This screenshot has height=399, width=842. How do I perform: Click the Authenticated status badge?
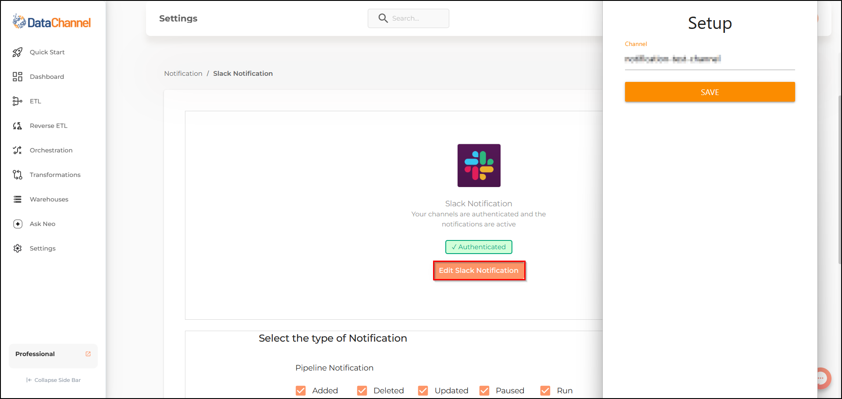coord(479,247)
